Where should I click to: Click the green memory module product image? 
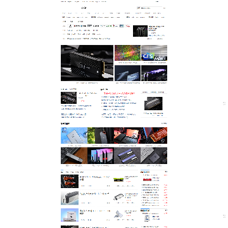[x=118, y=180]
